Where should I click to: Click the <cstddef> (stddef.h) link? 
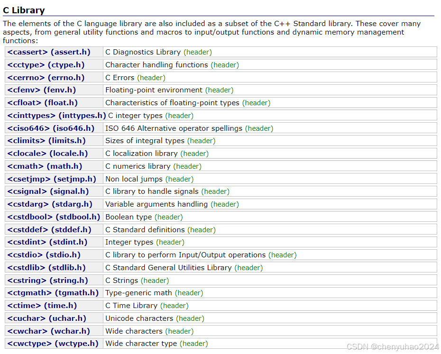tap(49, 230)
